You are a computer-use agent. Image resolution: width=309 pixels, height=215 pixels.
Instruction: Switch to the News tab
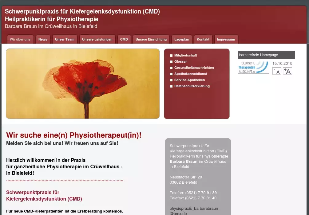pyautogui.click(x=43, y=39)
